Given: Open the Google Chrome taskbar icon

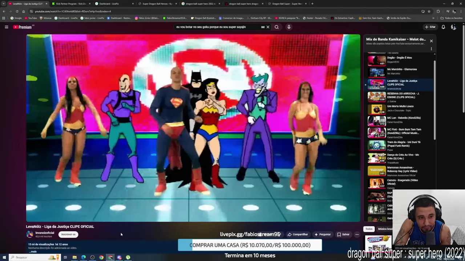Looking at the screenshot, I should pos(101,257).
